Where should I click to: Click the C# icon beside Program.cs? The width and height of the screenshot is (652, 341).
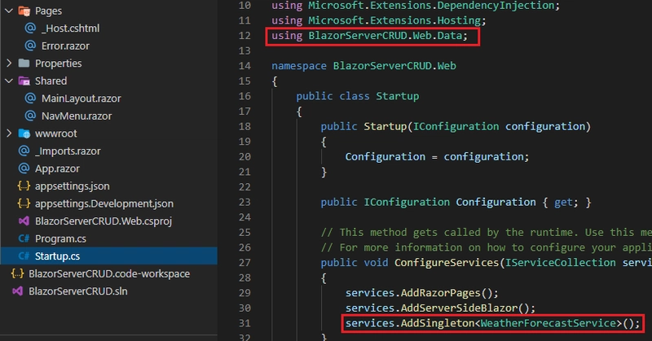[24, 238]
